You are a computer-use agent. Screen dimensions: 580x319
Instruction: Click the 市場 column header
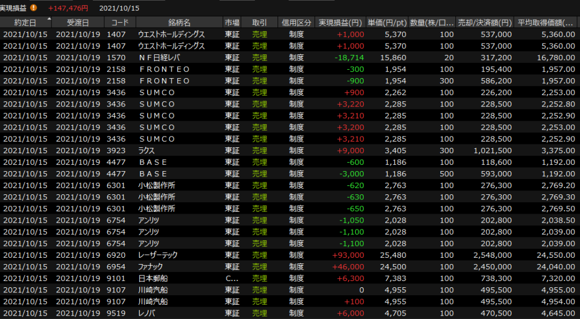click(232, 23)
